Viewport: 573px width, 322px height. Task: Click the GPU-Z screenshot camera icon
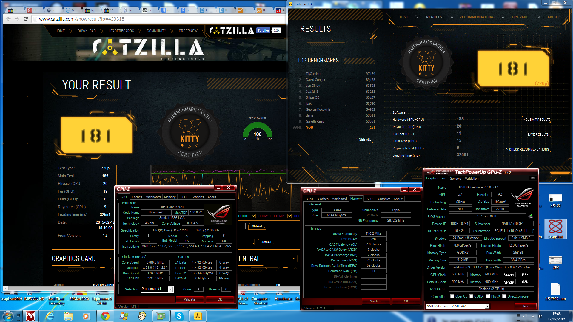pyautogui.click(x=533, y=178)
